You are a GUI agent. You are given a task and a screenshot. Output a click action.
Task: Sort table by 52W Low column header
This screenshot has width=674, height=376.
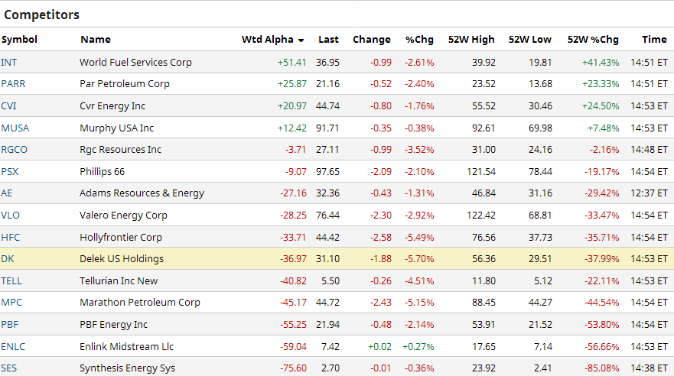tap(529, 40)
